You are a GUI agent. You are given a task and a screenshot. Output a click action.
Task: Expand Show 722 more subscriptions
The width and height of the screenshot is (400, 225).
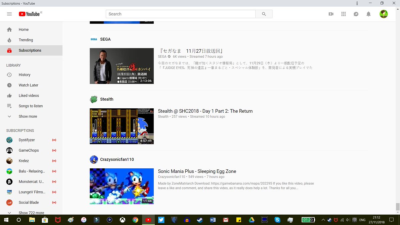pyautogui.click(x=31, y=212)
